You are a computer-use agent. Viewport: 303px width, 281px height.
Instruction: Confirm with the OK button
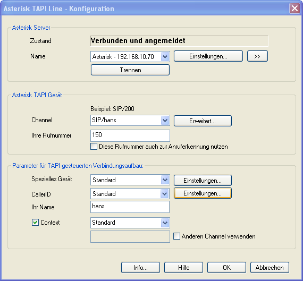tap(226, 268)
